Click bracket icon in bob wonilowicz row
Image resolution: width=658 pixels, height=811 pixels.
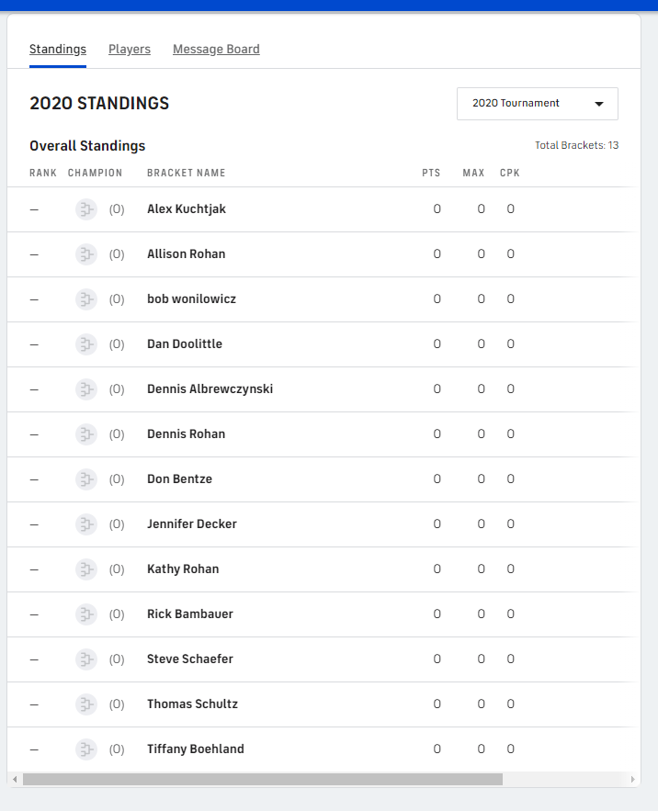click(85, 299)
